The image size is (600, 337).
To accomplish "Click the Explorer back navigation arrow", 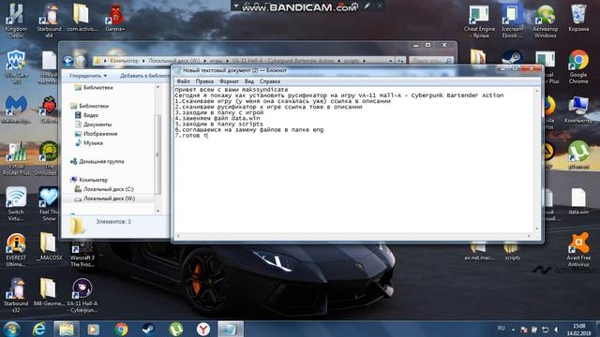I will coord(68,61).
